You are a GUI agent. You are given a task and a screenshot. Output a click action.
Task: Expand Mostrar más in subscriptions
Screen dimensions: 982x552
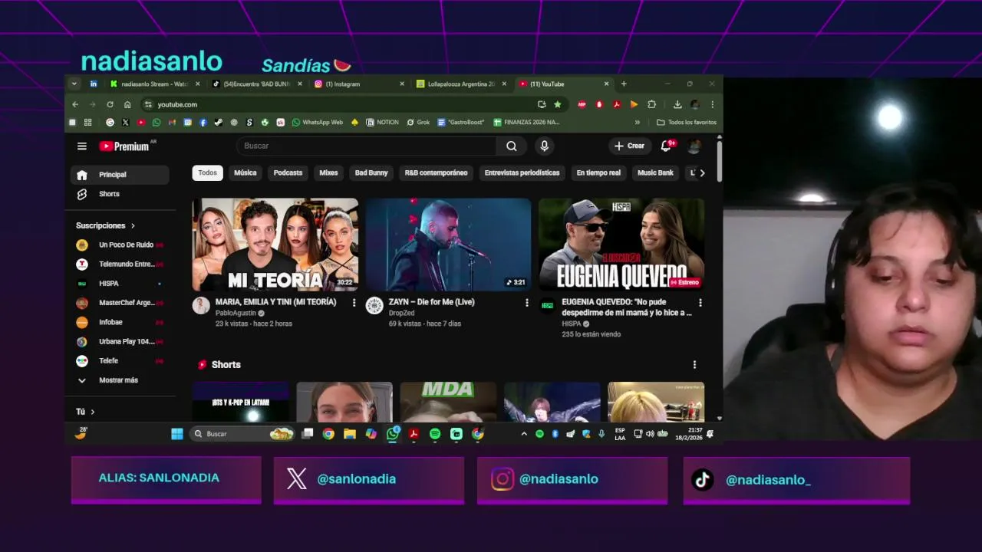click(x=120, y=380)
